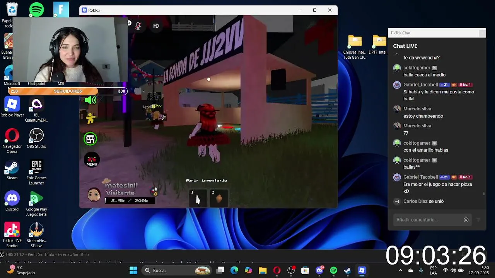Open the Spotify desktop shortcut
495x278 pixels.
pyautogui.click(x=36, y=10)
